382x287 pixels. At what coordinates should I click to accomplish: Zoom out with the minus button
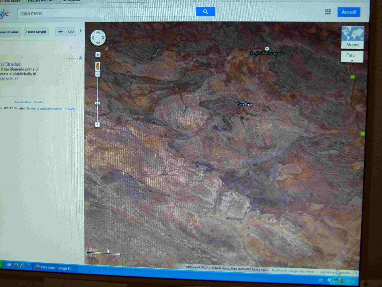(97, 125)
